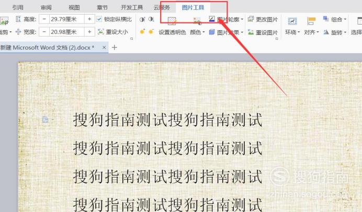Open the picture group dialog launcher
This screenshot has height=212, width=362.
click(277, 39)
